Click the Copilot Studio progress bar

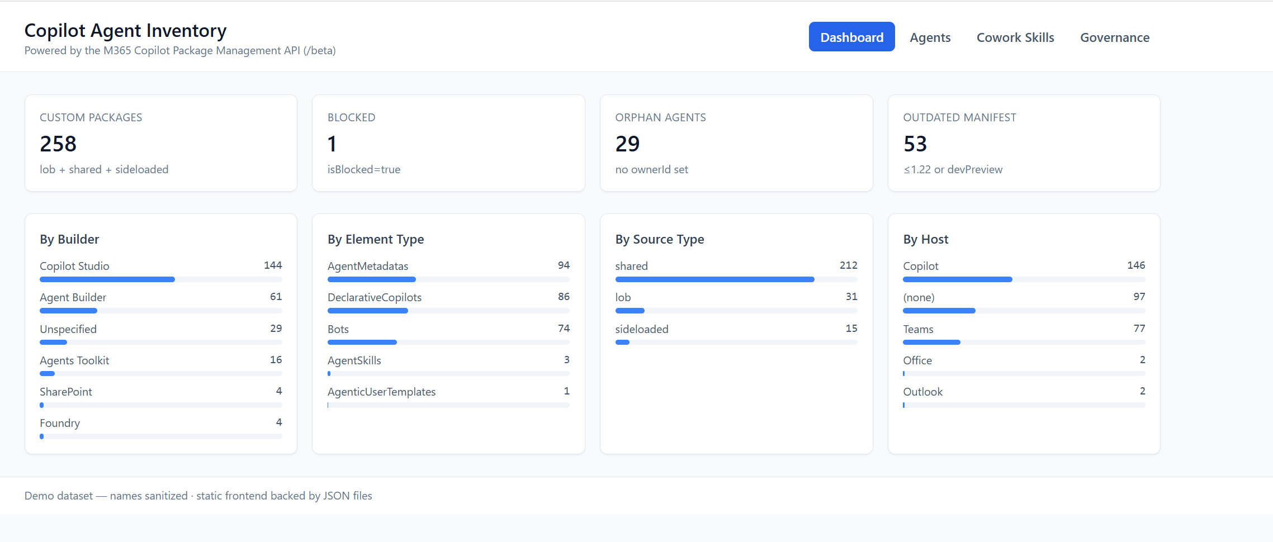point(161,279)
